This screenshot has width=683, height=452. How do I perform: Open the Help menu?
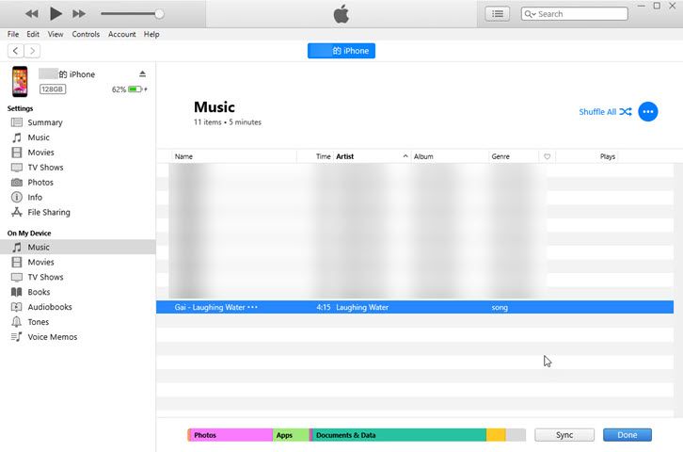pos(151,34)
